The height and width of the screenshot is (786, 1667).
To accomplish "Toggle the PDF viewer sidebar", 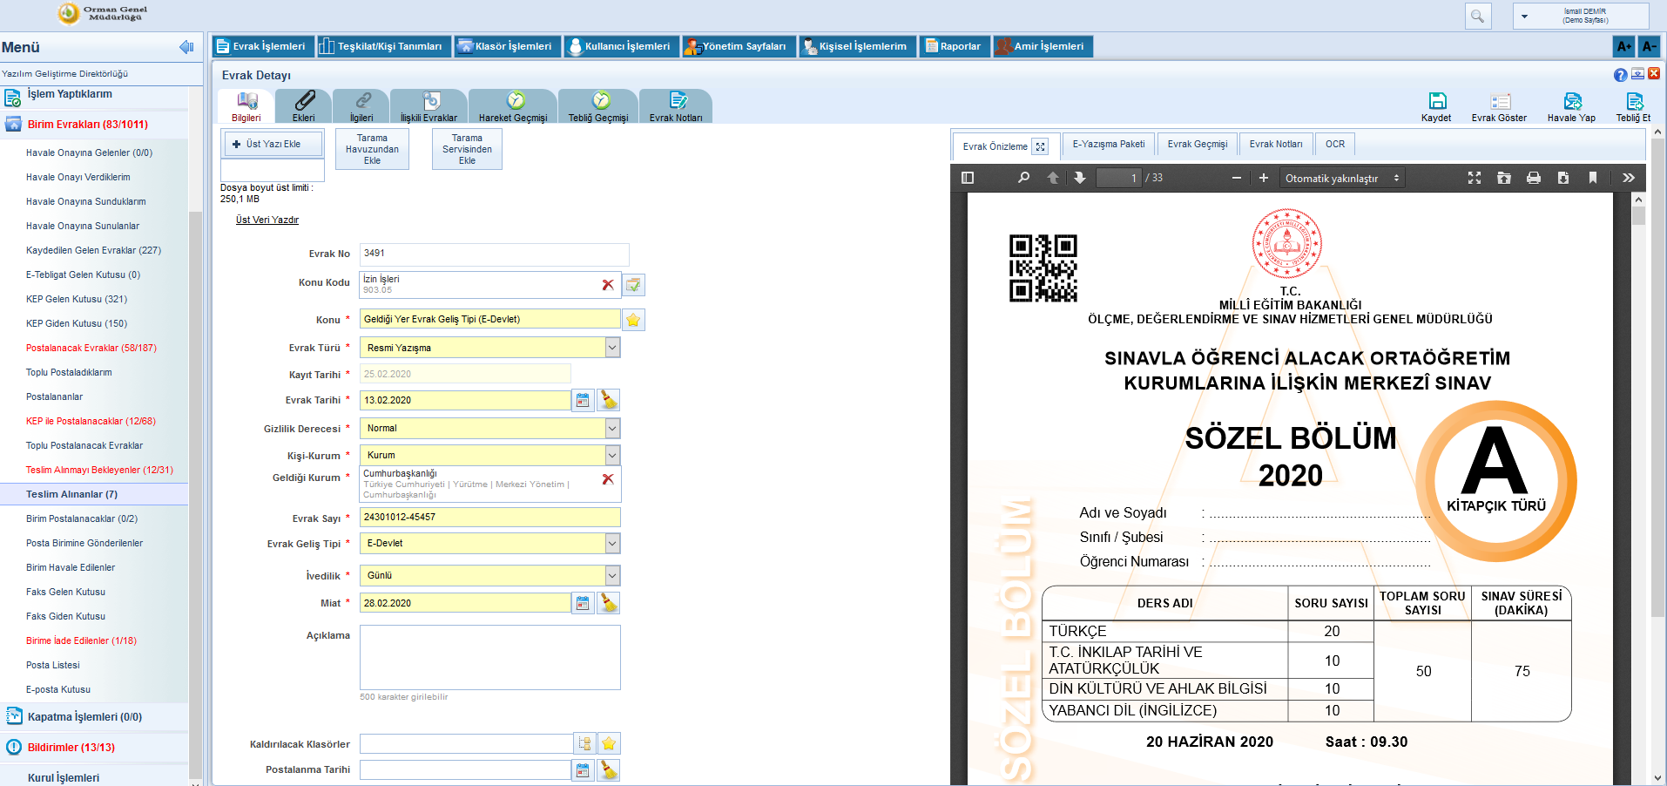I will pos(967,178).
